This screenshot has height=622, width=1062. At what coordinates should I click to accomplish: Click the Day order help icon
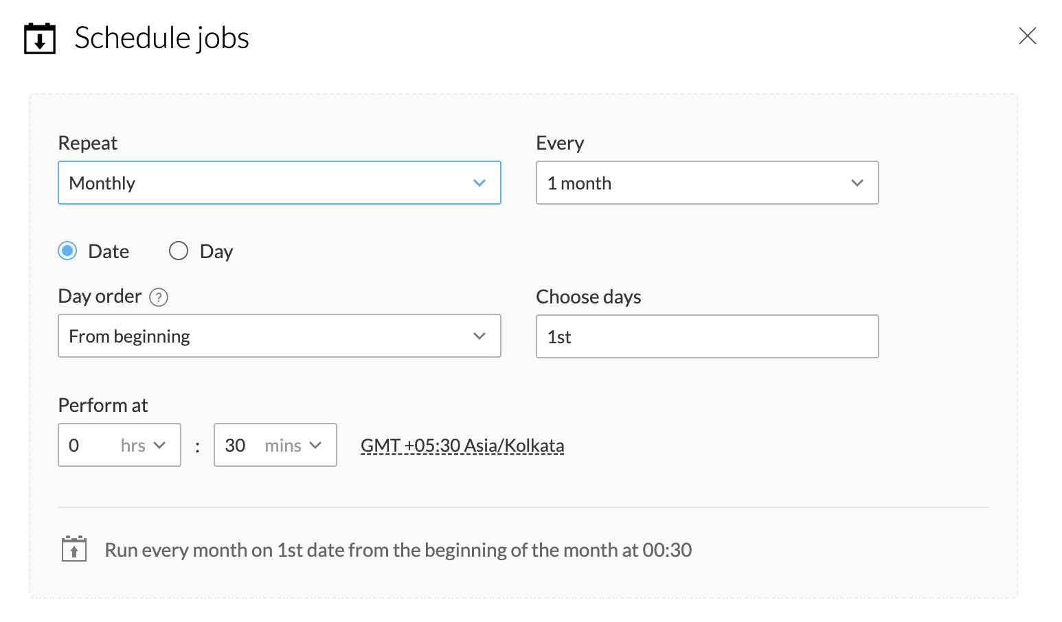pos(159,297)
